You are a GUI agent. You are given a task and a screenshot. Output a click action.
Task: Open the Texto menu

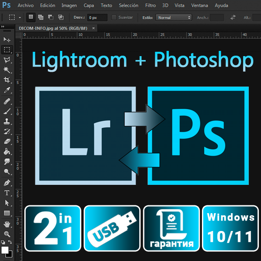[x=107, y=6]
